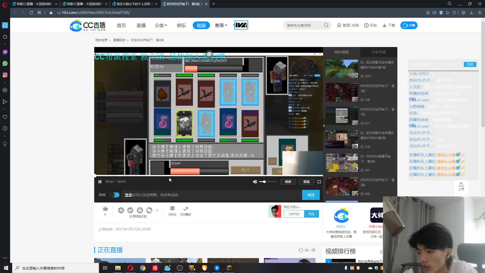
Task: Switch to the 作者专辑 tab
Action: pyautogui.click(x=379, y=52)
